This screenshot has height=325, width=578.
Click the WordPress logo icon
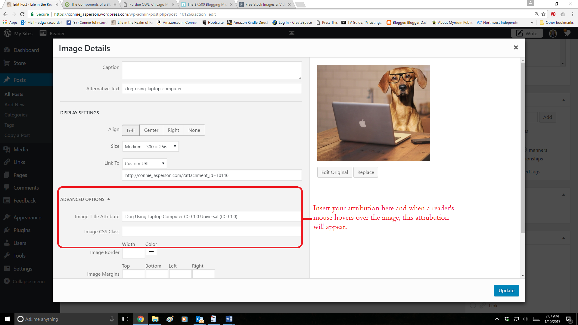tap(7, 33)
